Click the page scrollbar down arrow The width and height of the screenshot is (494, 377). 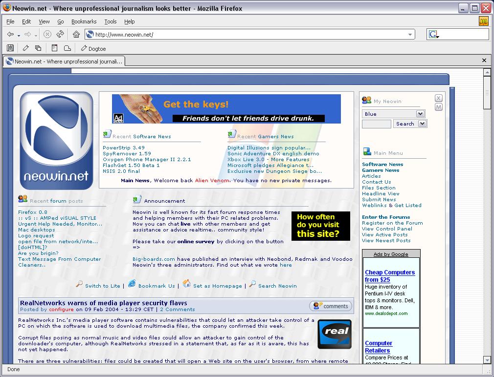pyautogui.click(x=487, y=360)
